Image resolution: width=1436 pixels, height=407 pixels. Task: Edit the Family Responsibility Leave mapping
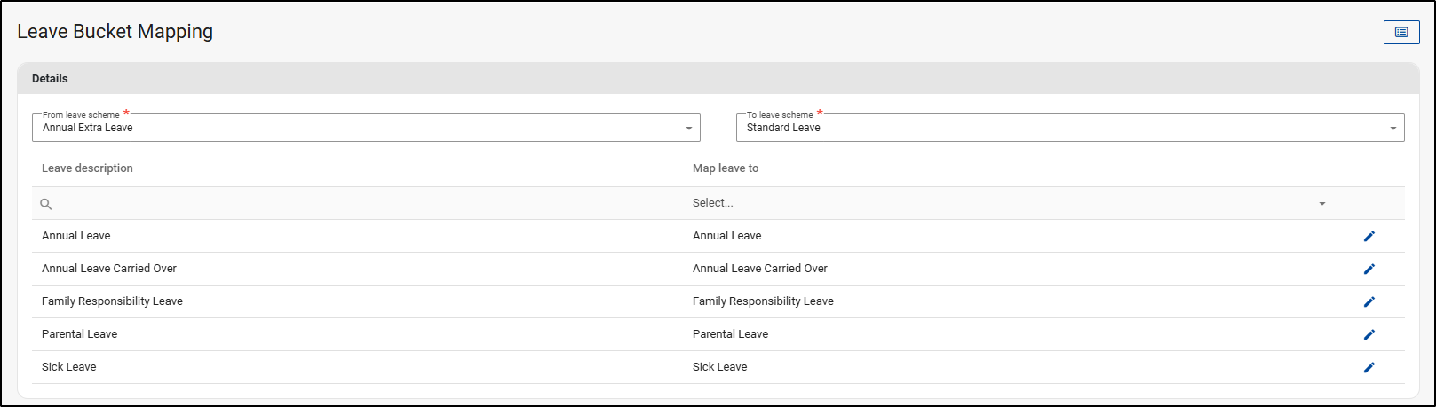point(1369,301)
